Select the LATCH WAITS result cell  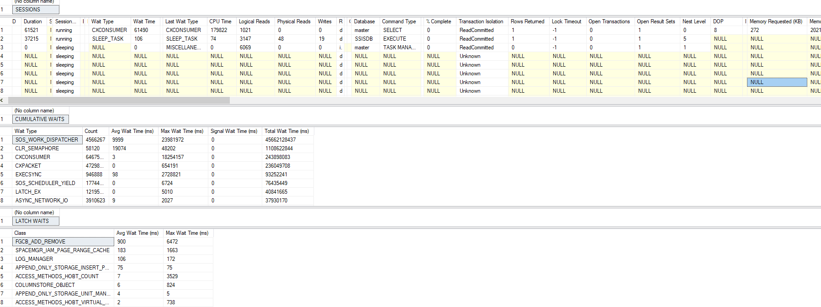[x=36, y=221]
